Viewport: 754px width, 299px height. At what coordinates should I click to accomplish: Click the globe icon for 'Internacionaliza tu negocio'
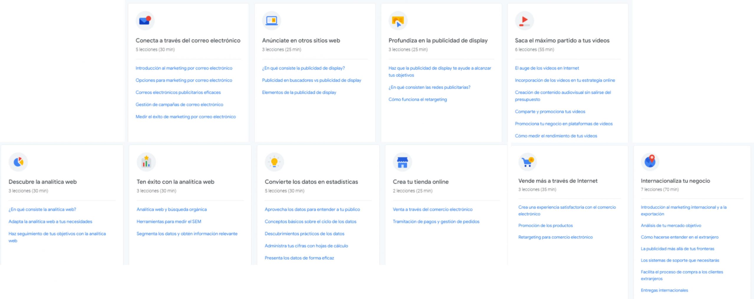tap(650, 161)
